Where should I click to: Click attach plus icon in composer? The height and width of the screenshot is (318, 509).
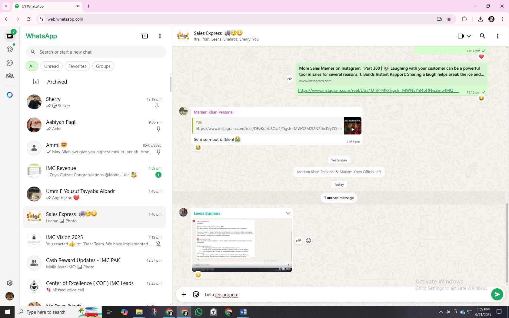point(184,294)
